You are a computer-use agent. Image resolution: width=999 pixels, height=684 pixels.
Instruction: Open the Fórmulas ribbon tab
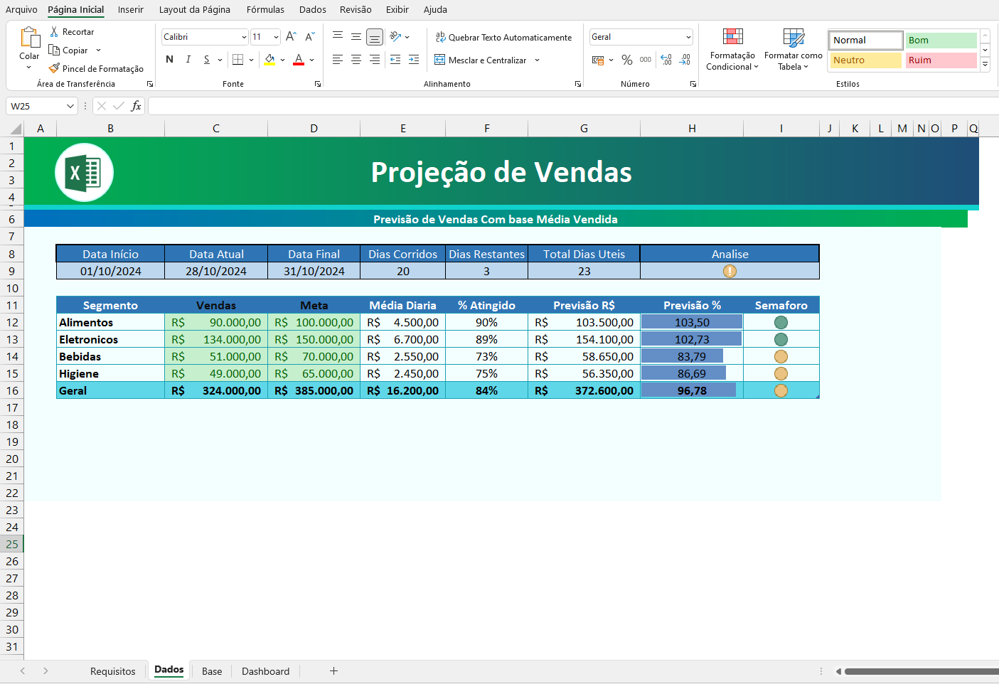265,10
